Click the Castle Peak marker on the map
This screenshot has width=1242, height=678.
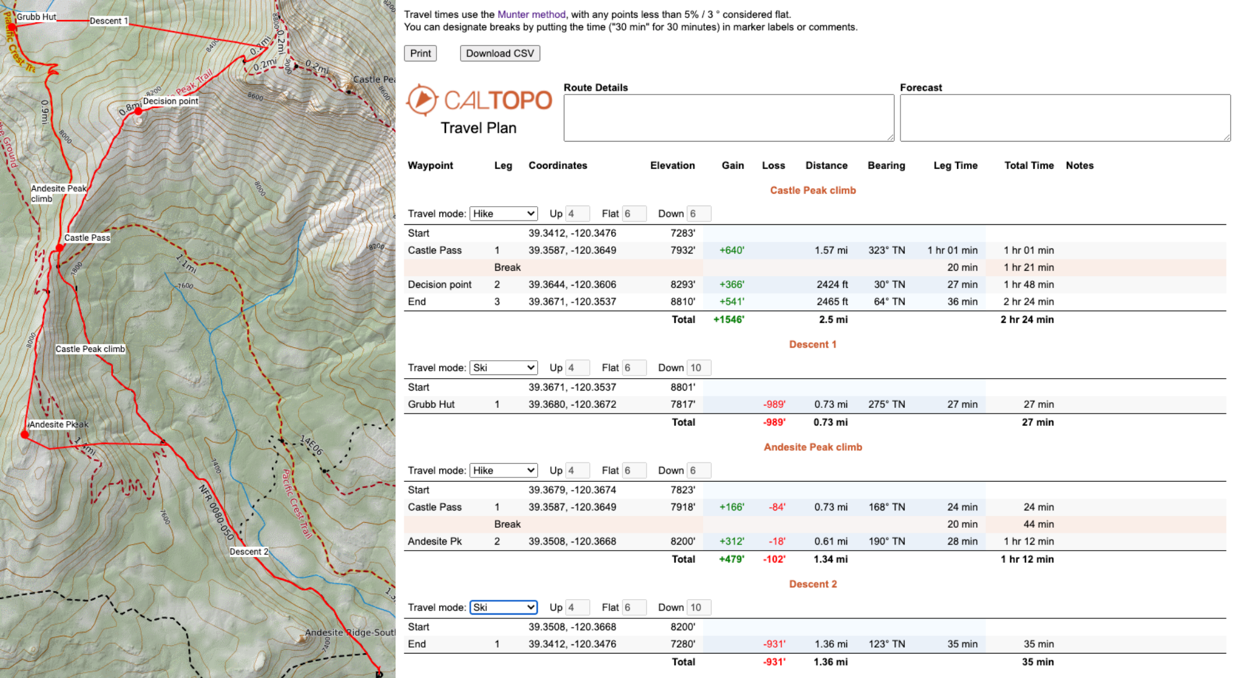(349, 91)
